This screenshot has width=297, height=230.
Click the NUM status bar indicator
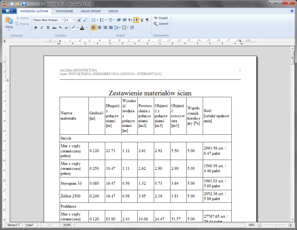pos(67,225)
